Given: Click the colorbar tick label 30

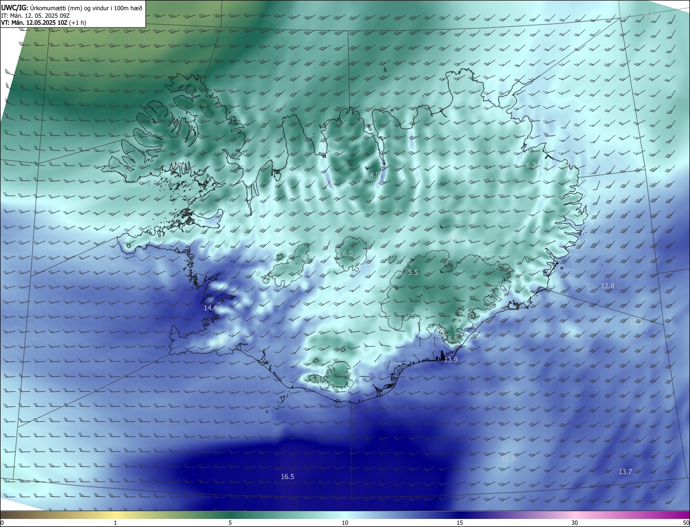Looking at the screenshot, I should 575,523.
